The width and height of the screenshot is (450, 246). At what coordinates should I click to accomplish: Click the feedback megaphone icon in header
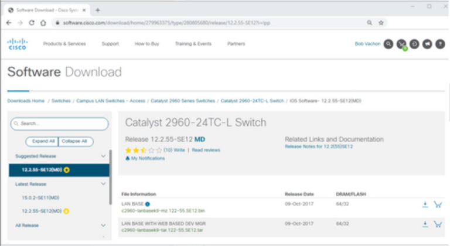pos(427,44)
